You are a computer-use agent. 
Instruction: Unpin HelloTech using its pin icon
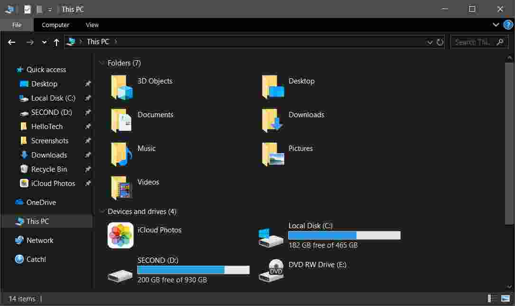[x=87, y=126]
